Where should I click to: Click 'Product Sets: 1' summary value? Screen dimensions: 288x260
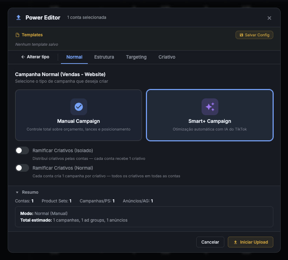tap(57, 201)
